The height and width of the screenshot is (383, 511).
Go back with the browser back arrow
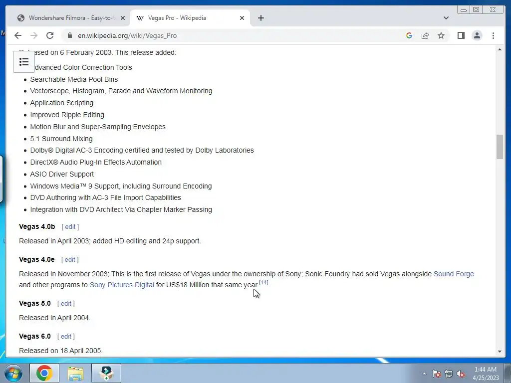point(18,35)
